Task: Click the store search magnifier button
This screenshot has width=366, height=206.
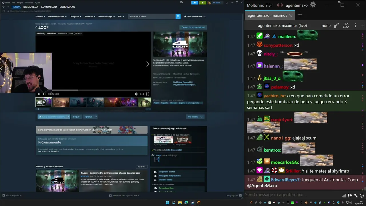Action: (x=178, y=17)
